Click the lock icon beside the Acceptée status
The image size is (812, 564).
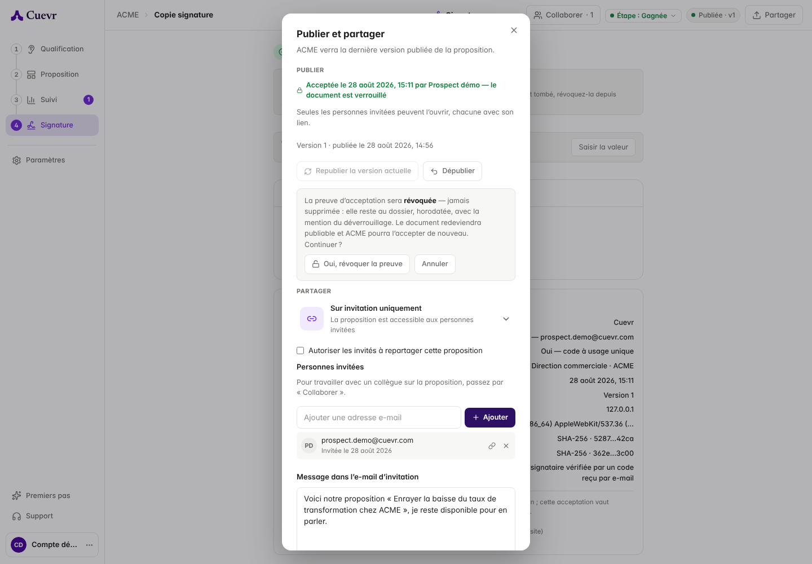tap(299, 90)
